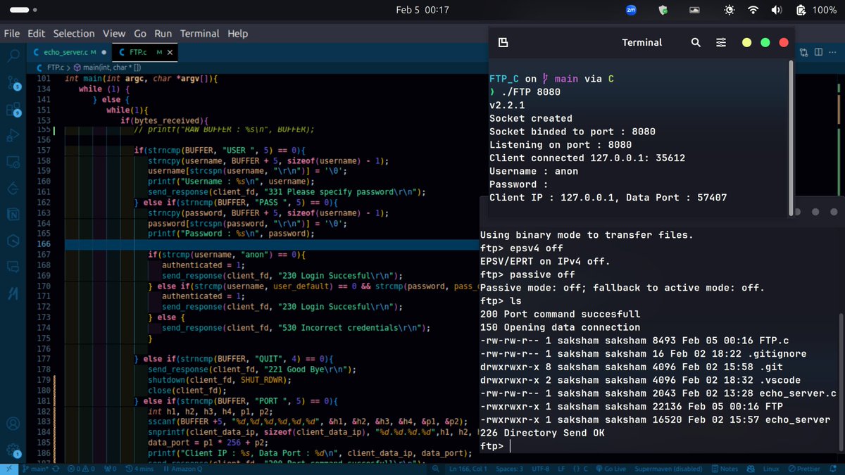
Task: Click the workspace indicator pill in top bar
Action: pyautogui.click(x=21, y=10)
